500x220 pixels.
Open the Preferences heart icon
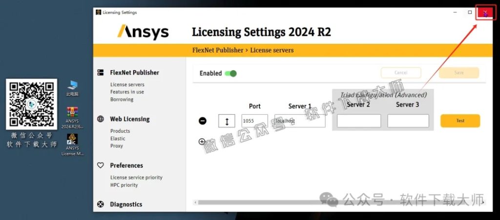coord(101,165)
